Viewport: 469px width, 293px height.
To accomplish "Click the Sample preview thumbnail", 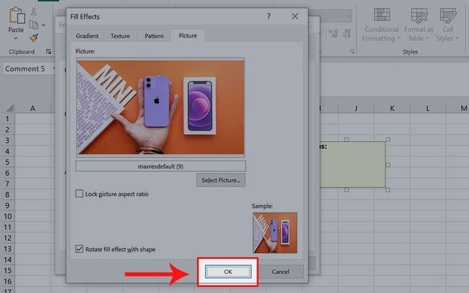I will [x=275, y=233].
